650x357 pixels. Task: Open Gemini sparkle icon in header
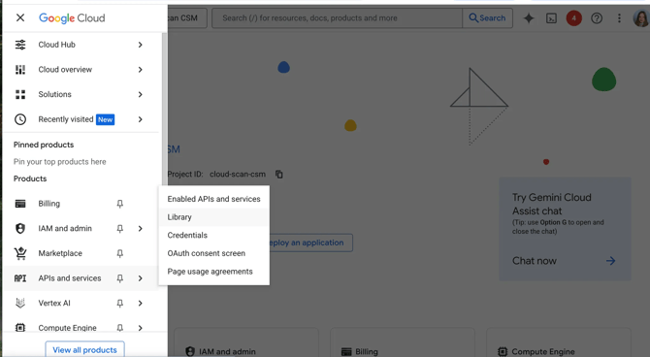529,18
